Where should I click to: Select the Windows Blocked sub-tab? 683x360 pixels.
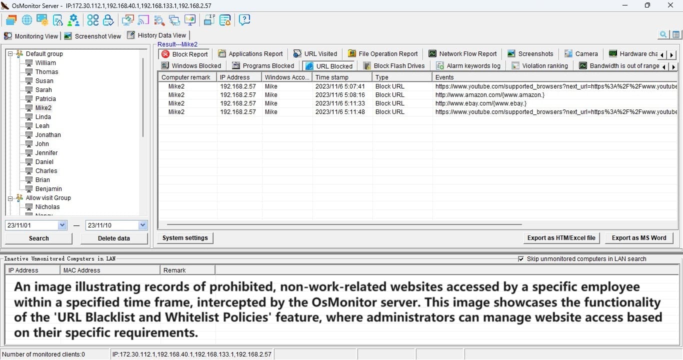click(x=191, y=65)
